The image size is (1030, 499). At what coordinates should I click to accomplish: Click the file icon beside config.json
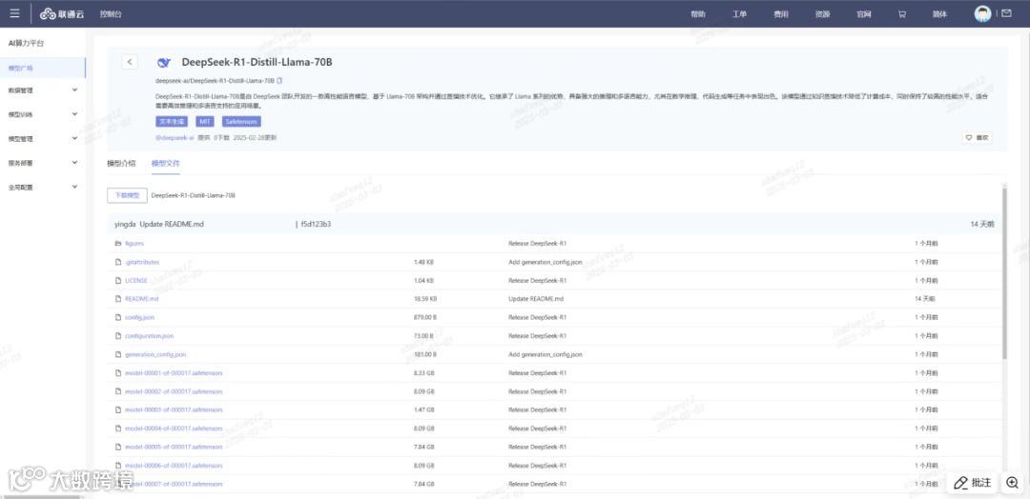[118, 317]
